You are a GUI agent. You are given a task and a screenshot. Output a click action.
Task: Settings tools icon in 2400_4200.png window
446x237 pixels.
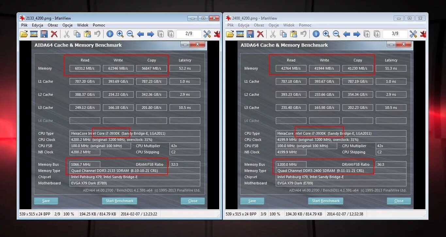pyautogui.click(x=413, y=34)
